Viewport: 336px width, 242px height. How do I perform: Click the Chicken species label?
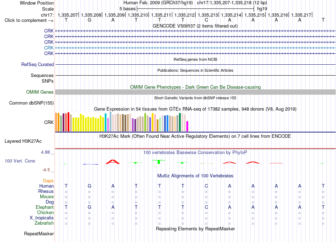[x=45, y=212]
